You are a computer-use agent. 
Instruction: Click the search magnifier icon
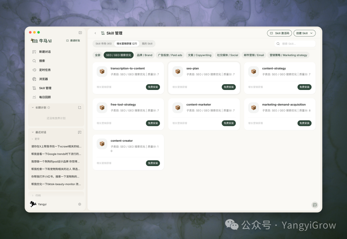[278, 44]
